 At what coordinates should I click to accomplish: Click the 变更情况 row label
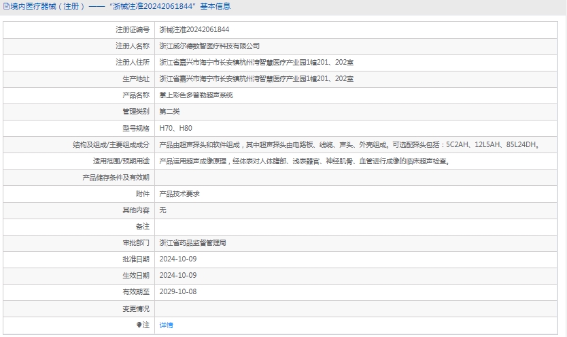(135, 308)
